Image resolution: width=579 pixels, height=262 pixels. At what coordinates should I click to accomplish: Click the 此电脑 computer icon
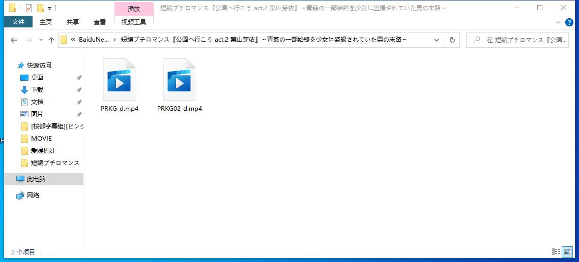[x=20, y=179]
